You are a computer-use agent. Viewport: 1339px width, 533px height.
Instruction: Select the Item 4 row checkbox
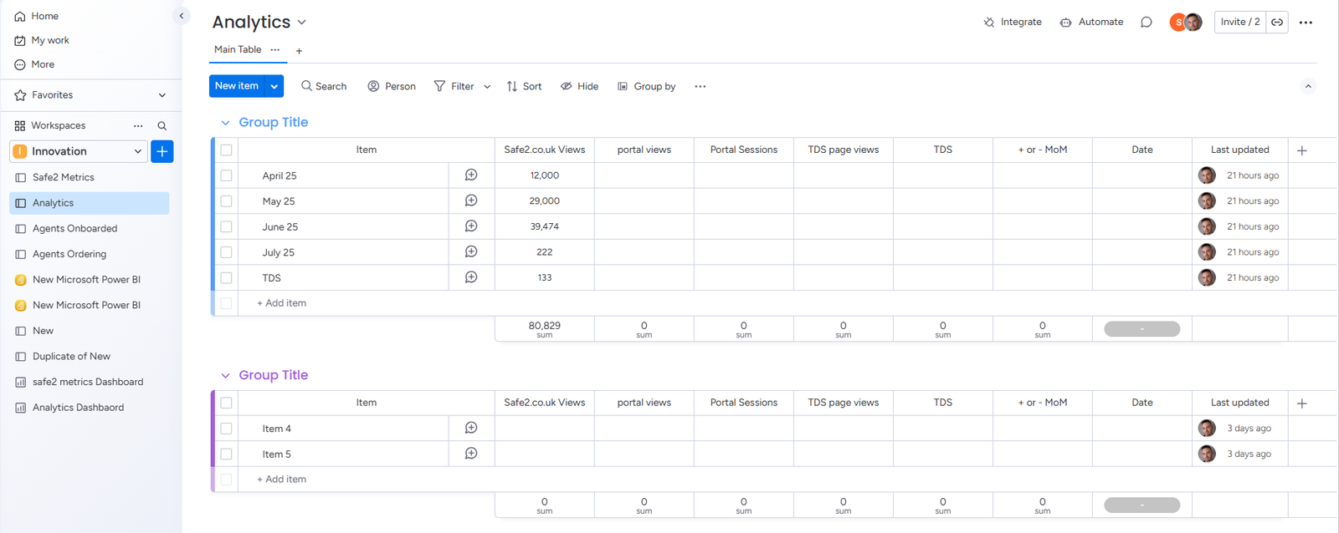tap(226, 429)
